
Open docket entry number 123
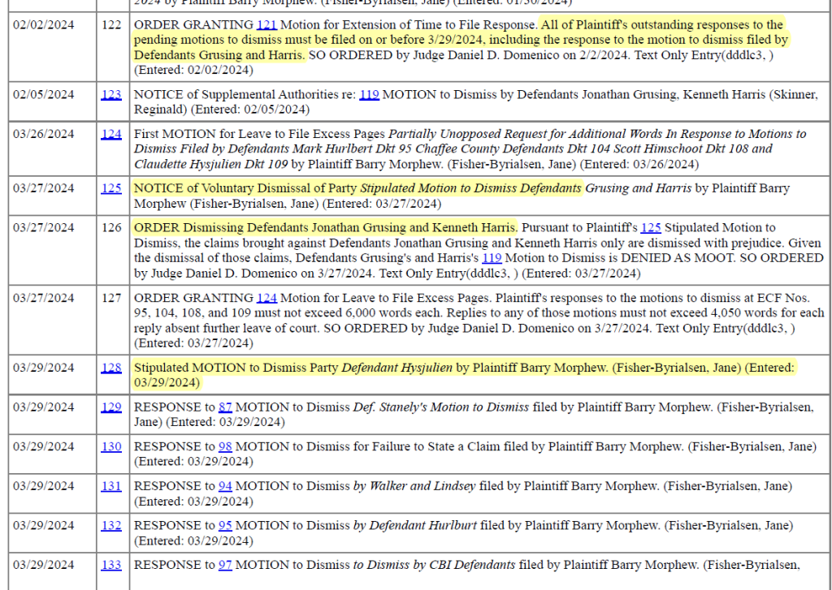[x=111, y=94]
